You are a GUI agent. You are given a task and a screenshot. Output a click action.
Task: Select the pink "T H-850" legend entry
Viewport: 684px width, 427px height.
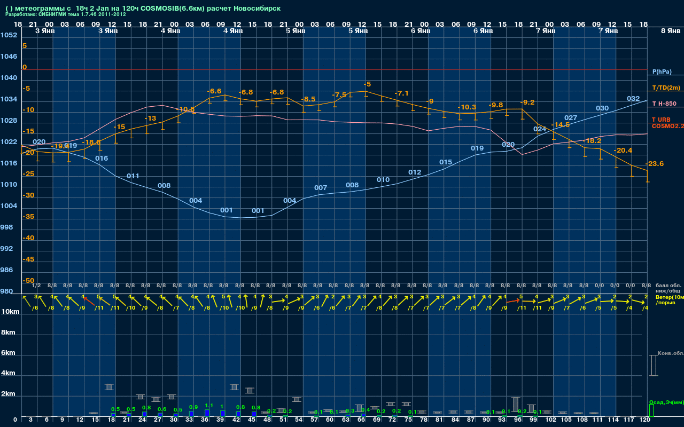click(664, 104)
